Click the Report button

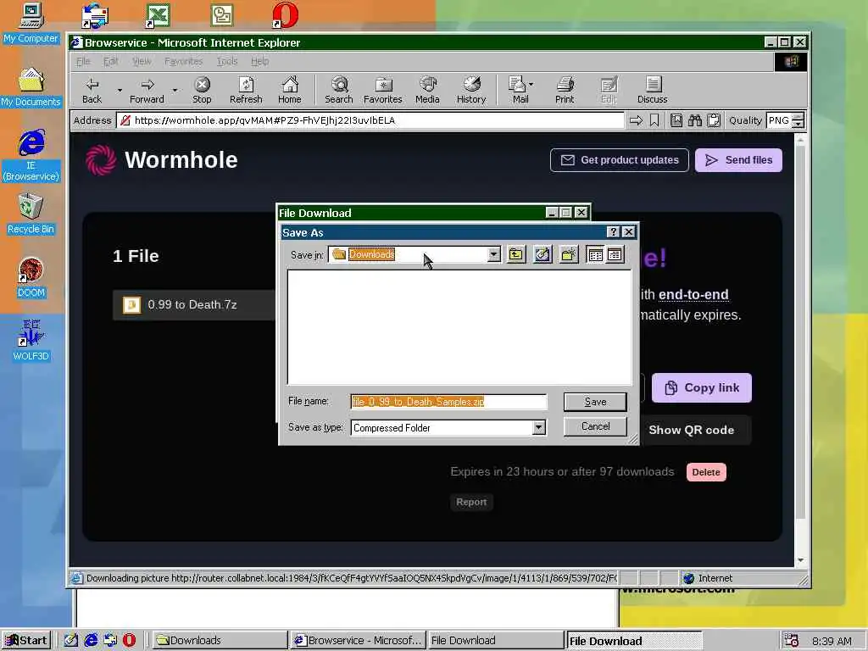(471, 502)
